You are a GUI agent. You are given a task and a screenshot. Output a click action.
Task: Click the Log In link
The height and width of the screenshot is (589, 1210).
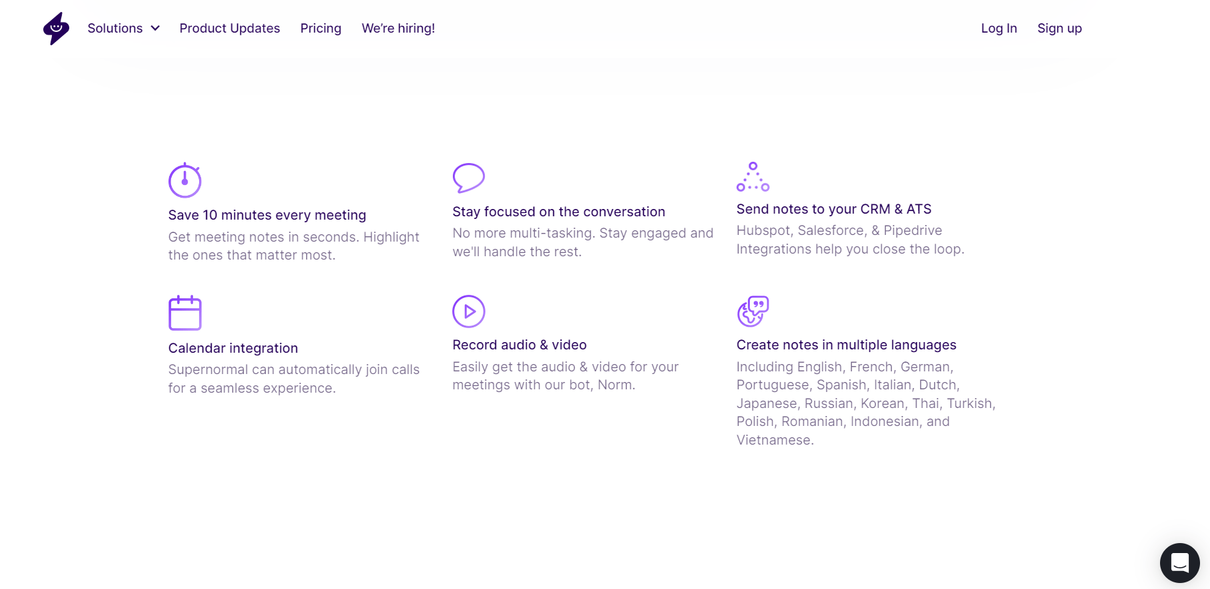pyautogui.click(x=998, y=29)
